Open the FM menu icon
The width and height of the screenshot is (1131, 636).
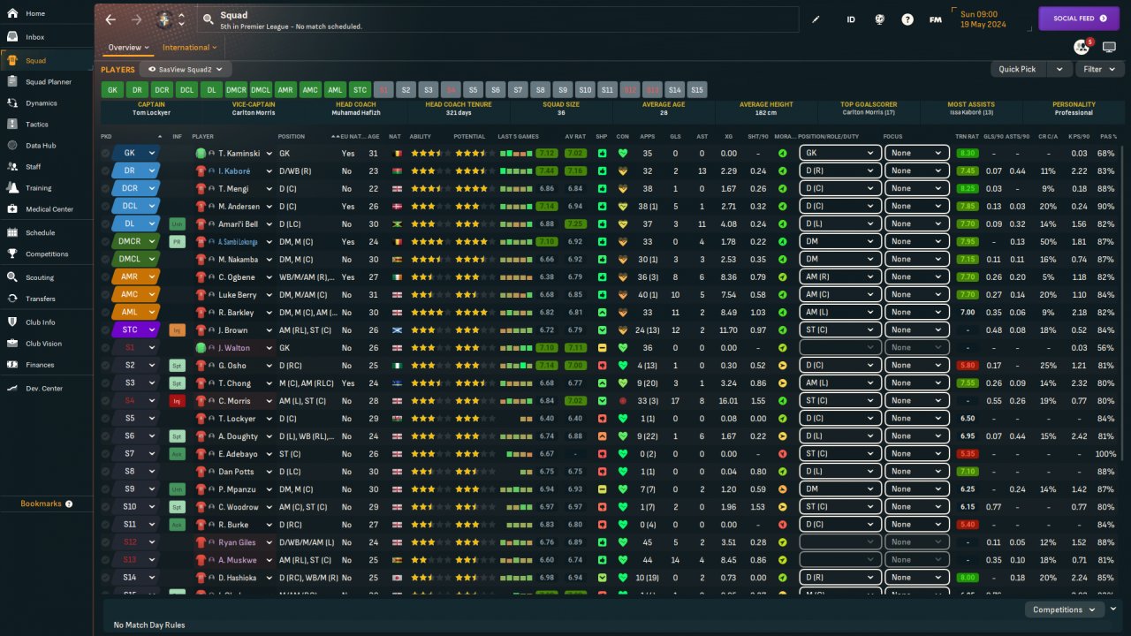coord(935,19)
